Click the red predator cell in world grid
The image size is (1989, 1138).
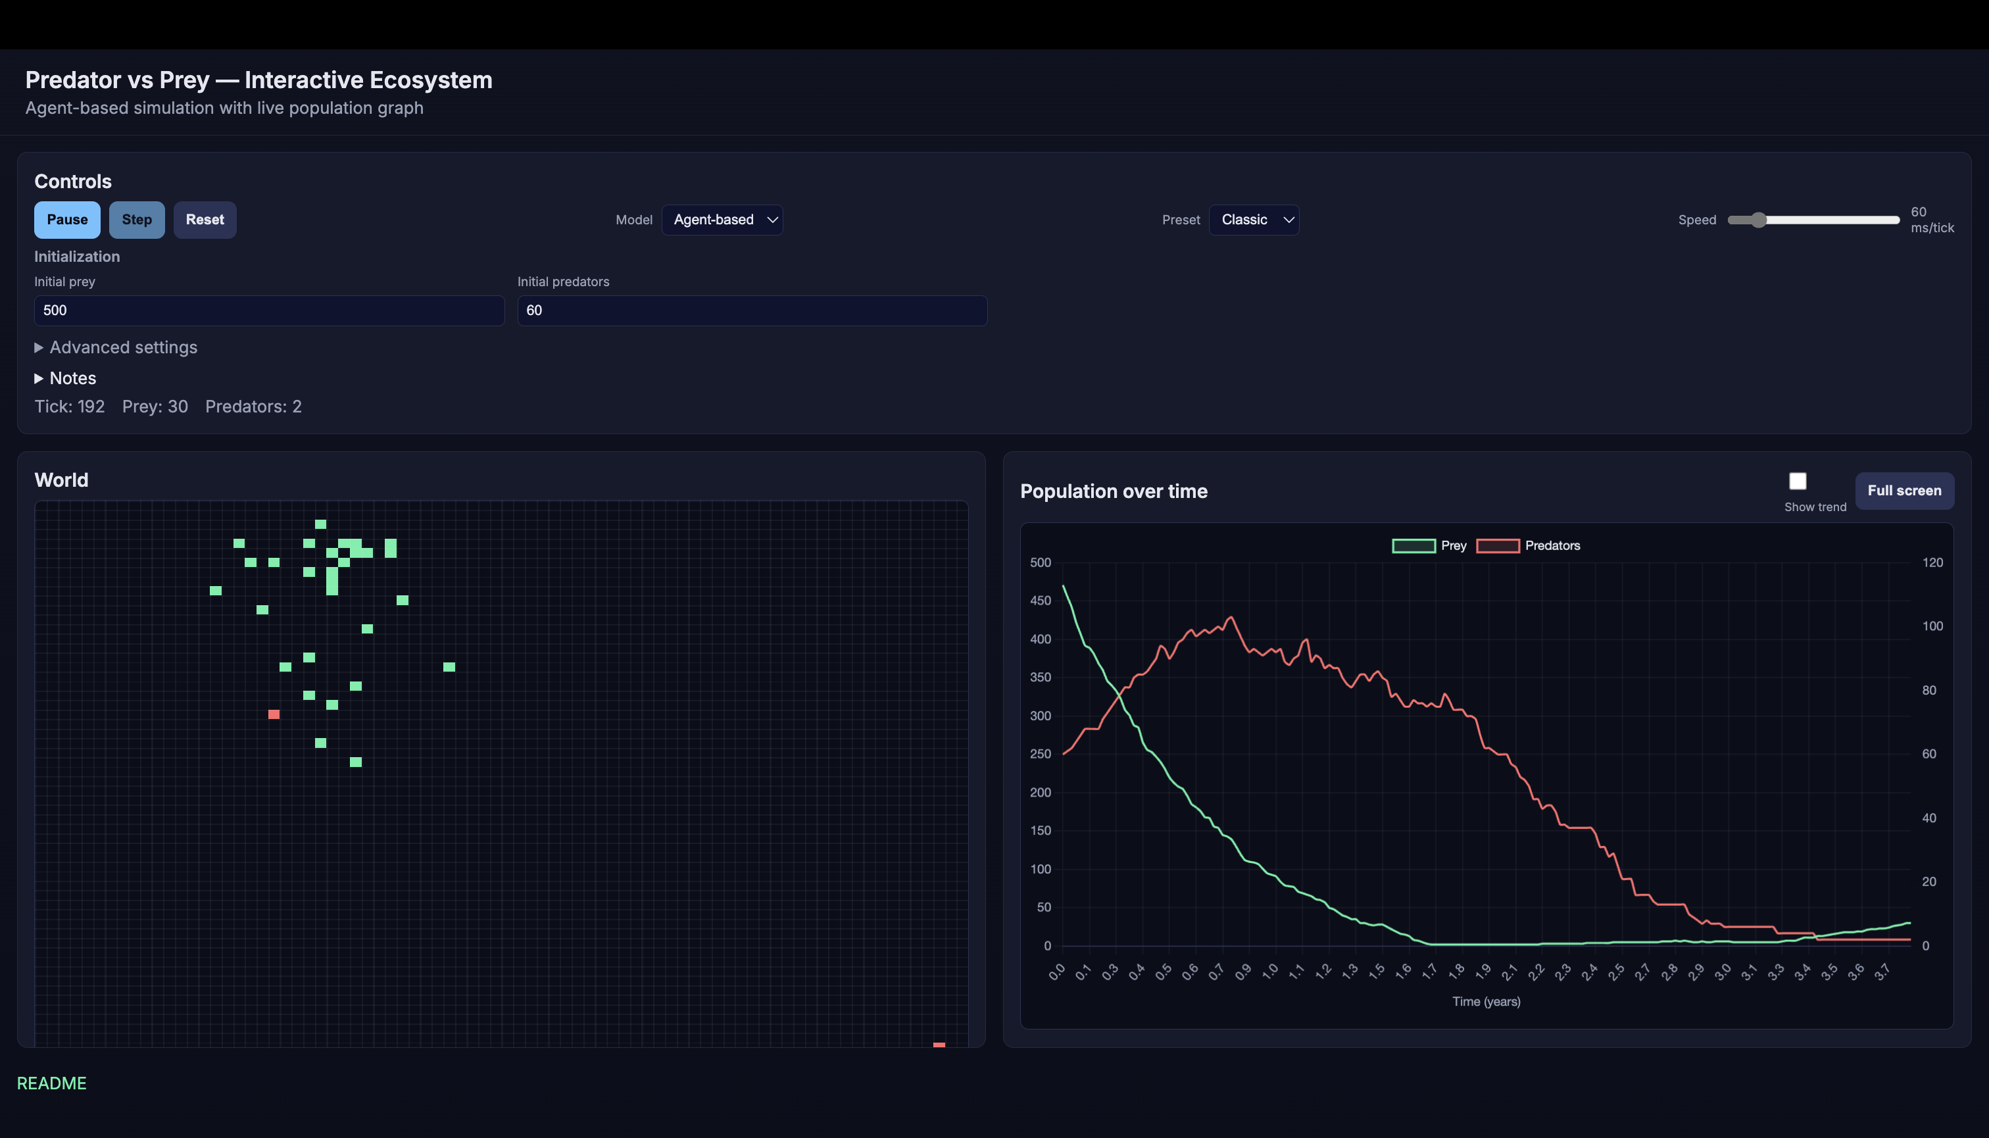tap(274, 714)
